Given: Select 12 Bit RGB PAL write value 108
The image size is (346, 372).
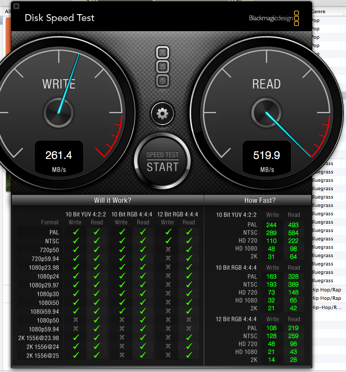Looking at the screenshot, I should (271, 328).
